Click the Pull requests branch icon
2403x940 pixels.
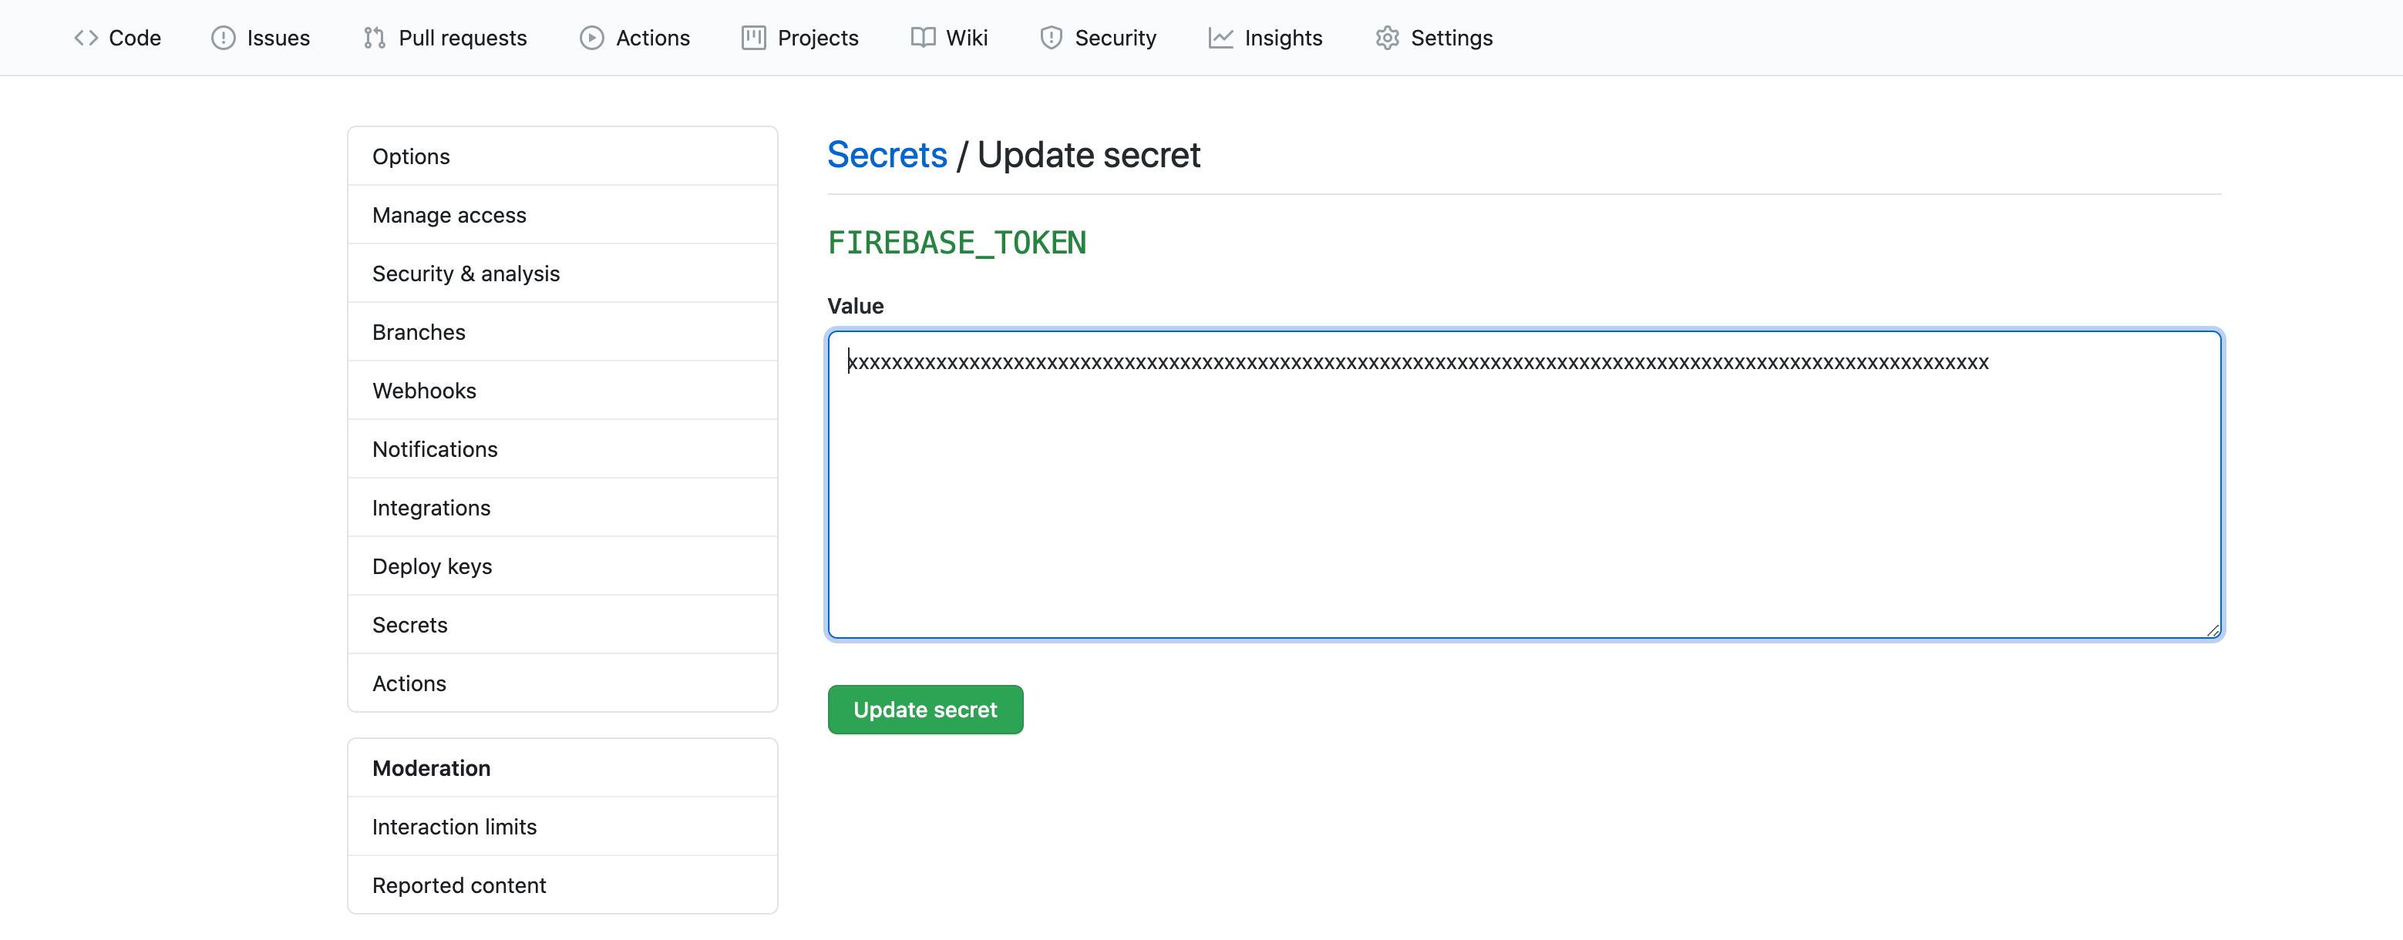click(374, 39)
